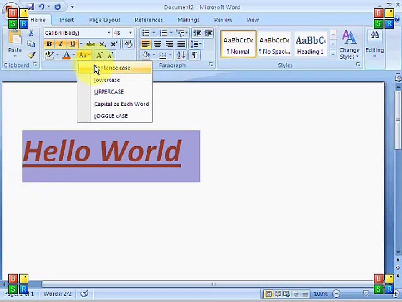Viewport: 402px width, 302px height.
Task: Open the font color dropdown arrow
Action: click(74, 55)
